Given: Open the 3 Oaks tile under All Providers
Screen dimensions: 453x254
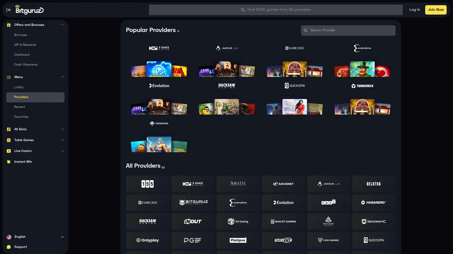Looking at the screenshot, I should point(193,184).
